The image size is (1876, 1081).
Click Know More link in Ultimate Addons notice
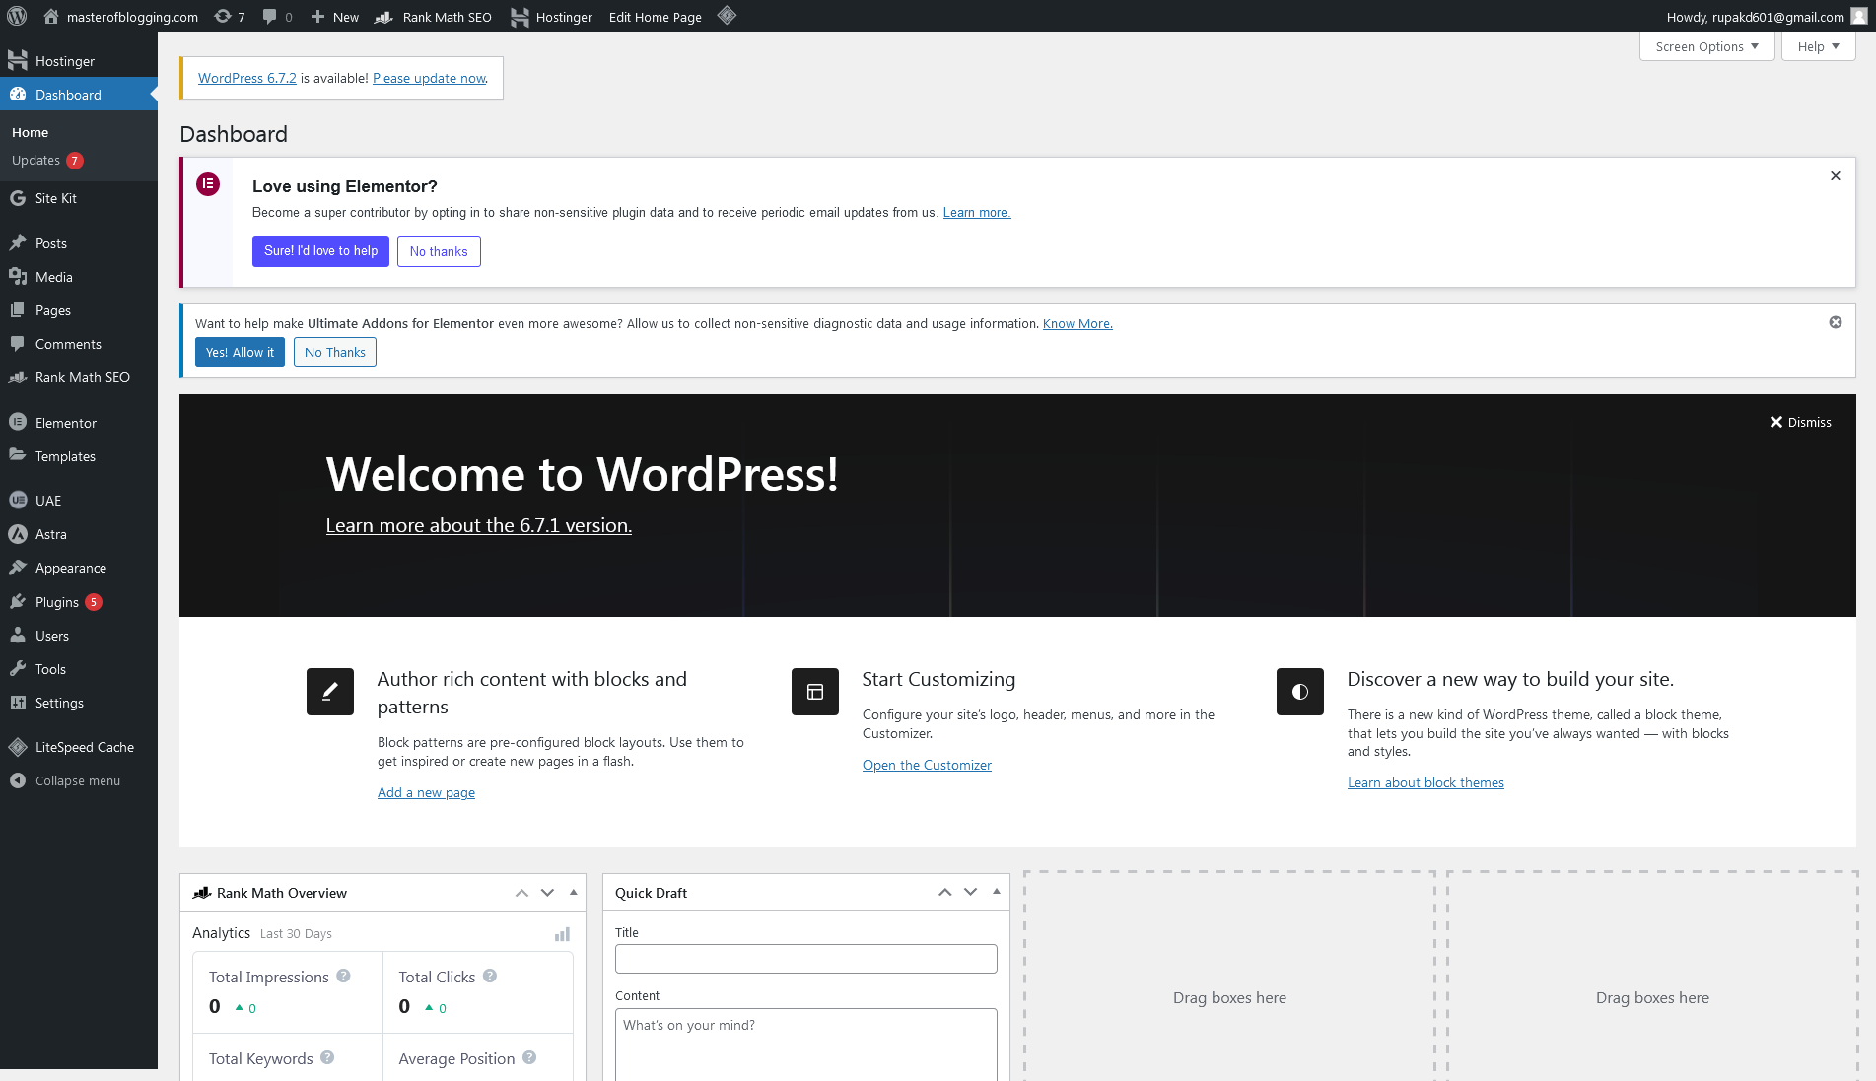coord(1077,323)
